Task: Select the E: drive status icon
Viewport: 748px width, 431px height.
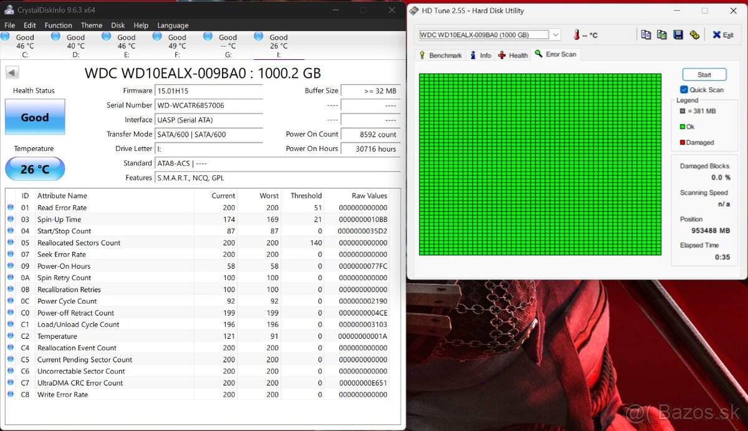Action: pos(107,36)
